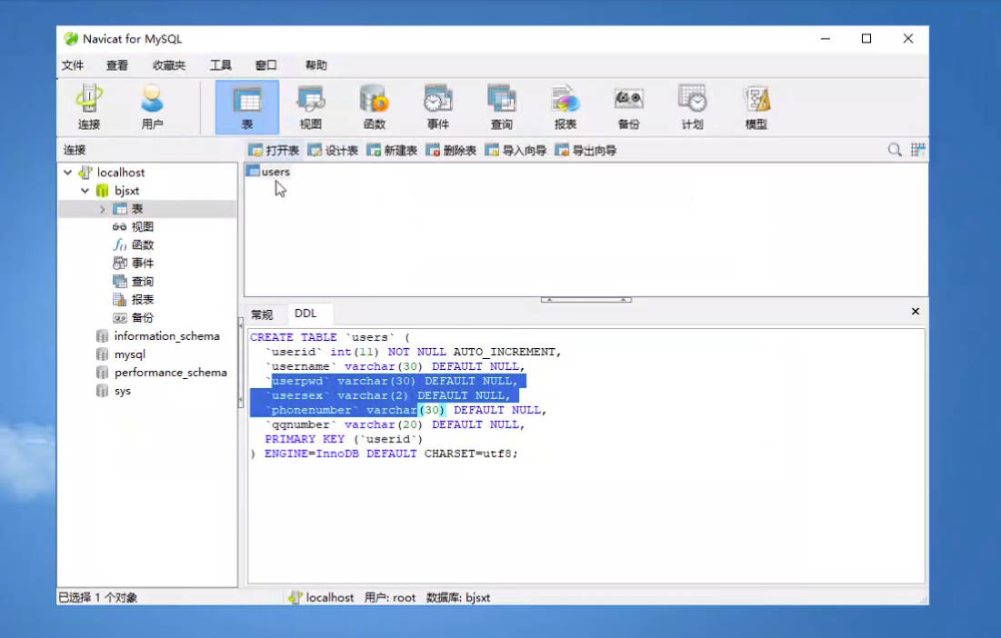Viewport: 1001px width, 638px height.
Task: Select the sys database
Action: click(123, 391)
